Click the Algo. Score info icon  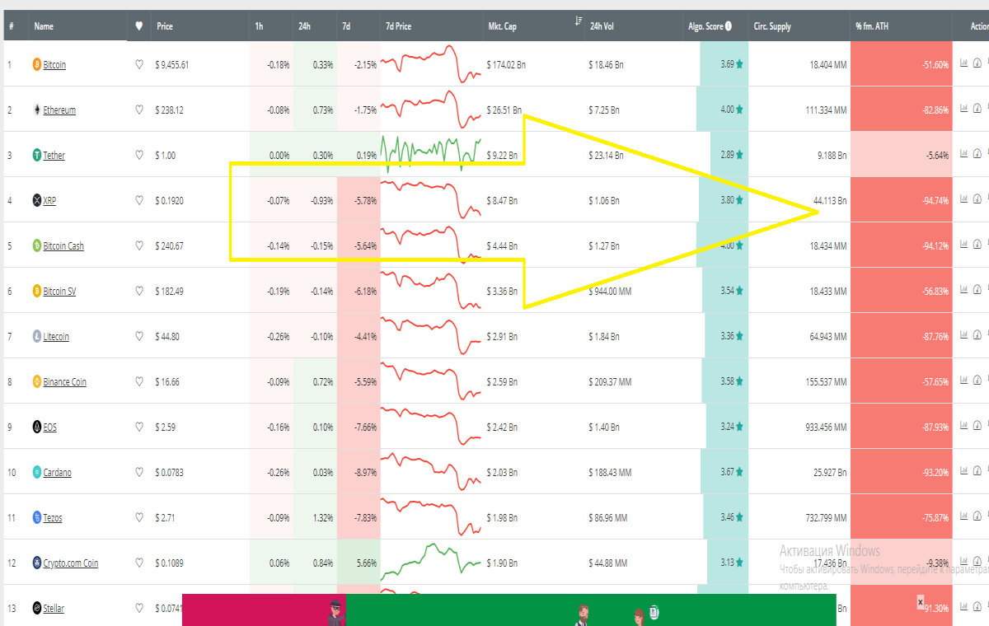pos(729,26)
